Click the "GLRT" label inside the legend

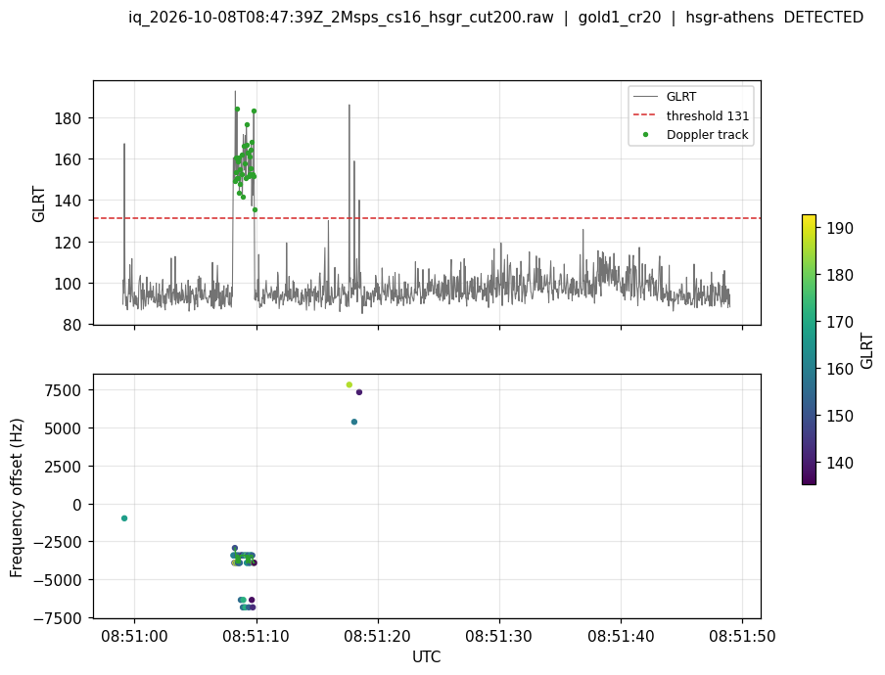[x=681, y=97]
